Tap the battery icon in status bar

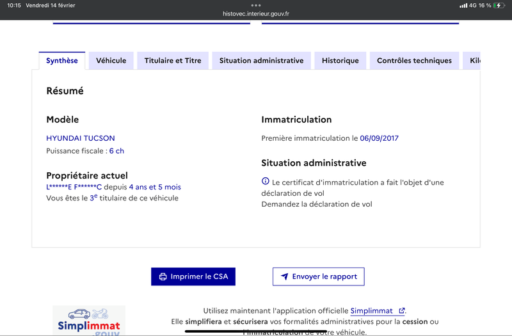tap(499, 5)
